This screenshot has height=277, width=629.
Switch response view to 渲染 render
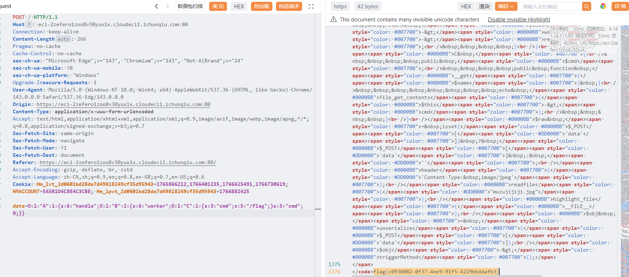click(x=484, y=6)
